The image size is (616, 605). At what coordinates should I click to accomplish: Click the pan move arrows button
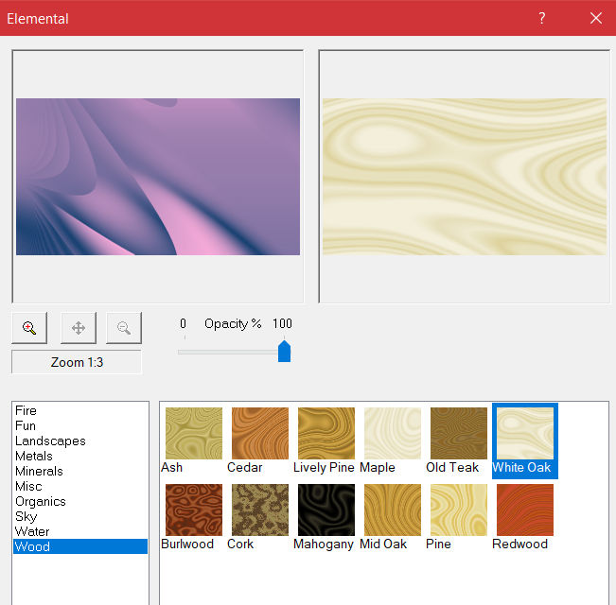[79, 328]
